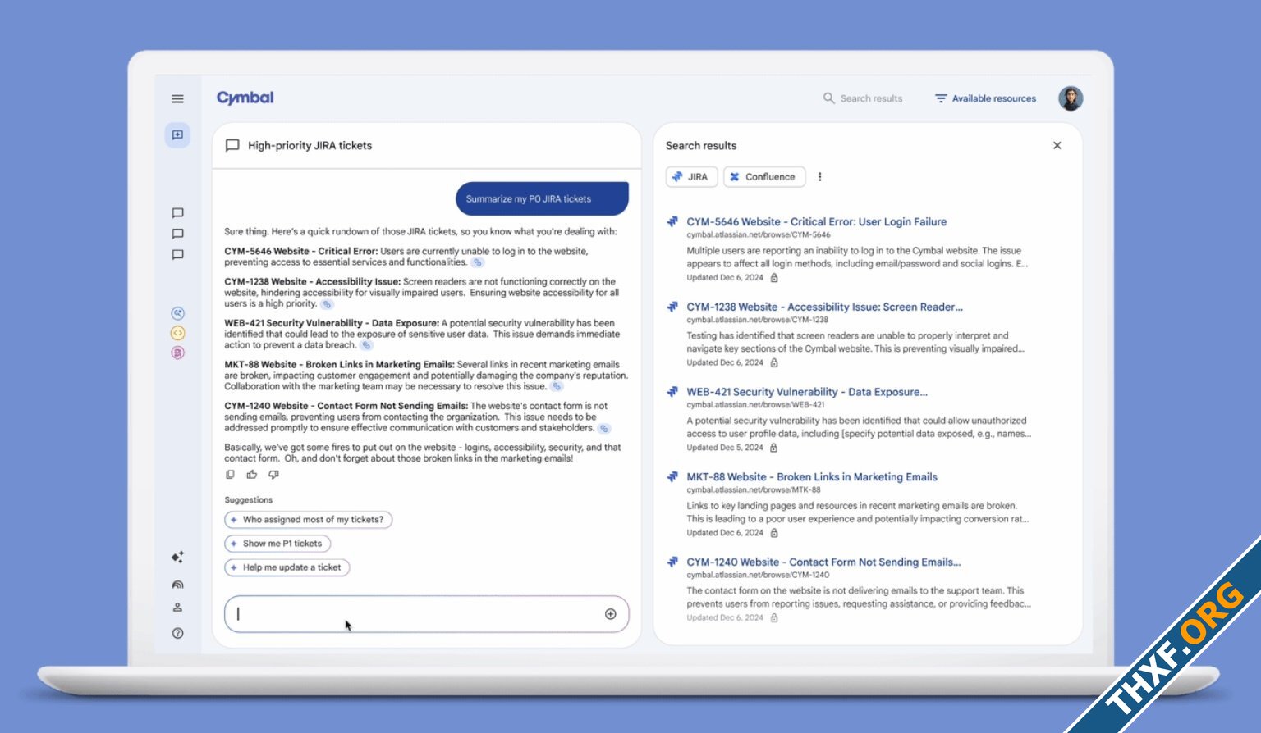Viewport: 1261px width, 733px height.
Task: Click the user avatar photo
Action: click(x=1071, y=98)
